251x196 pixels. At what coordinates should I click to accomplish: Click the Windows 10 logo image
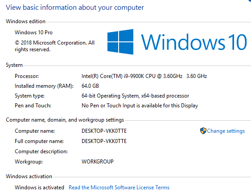click(177, 42)
